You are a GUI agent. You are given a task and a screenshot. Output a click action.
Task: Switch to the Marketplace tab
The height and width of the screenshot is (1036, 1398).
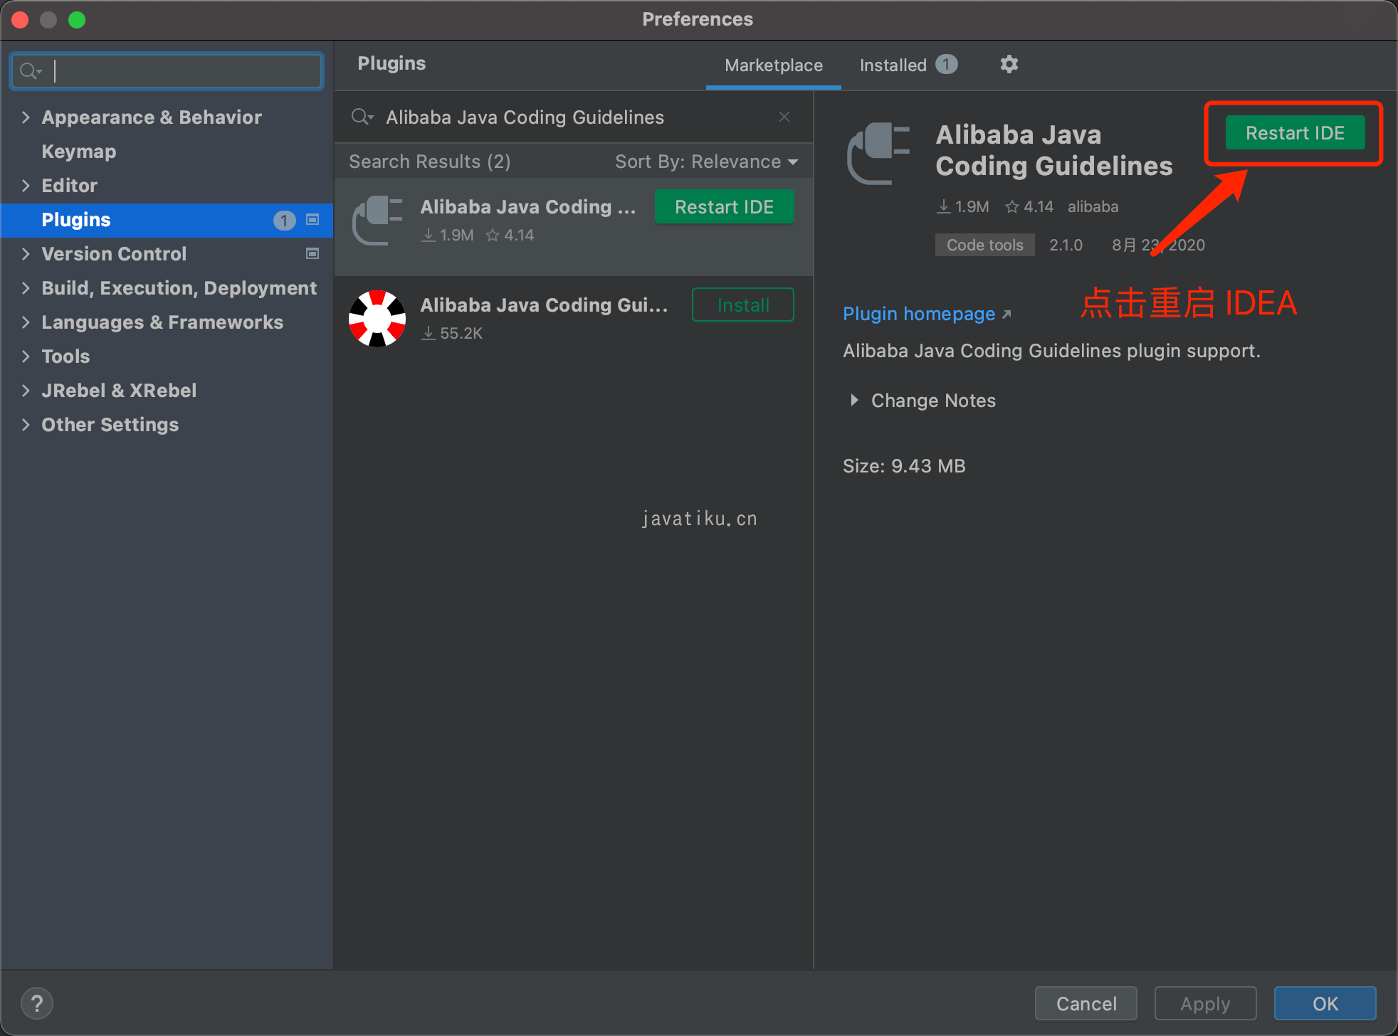(774, 65)
